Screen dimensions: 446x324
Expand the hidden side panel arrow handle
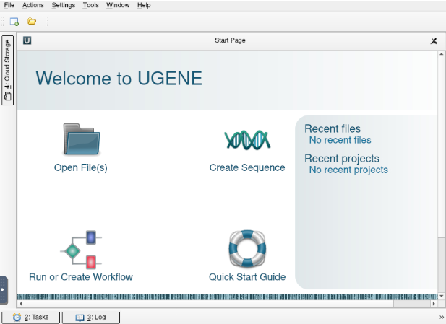(x=3, y=289)
